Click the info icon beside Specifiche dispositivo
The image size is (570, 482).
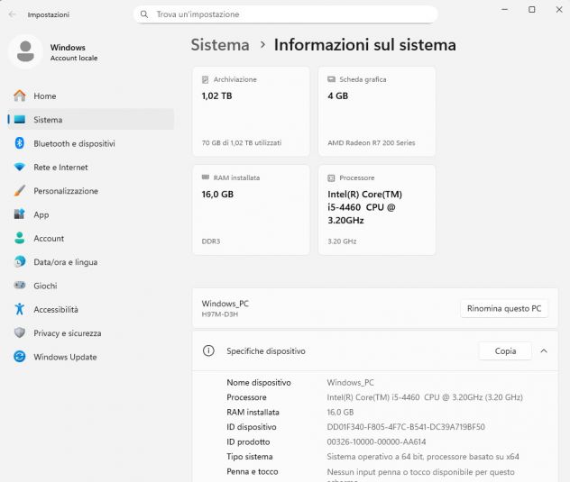[208, 350]
